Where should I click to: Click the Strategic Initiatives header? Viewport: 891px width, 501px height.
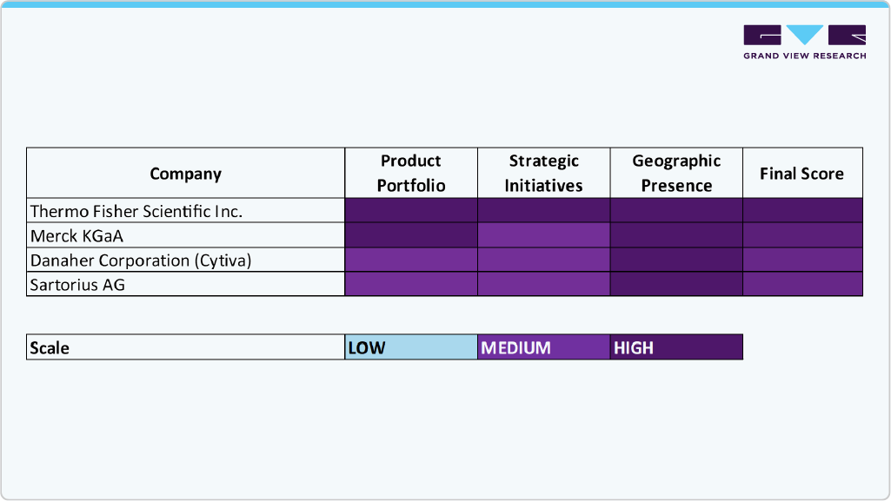(x=543, y=173)
